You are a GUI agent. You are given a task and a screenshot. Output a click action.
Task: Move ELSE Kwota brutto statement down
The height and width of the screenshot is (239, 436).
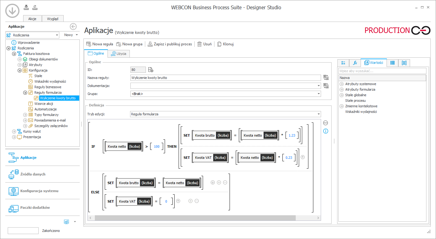(213, 183)
